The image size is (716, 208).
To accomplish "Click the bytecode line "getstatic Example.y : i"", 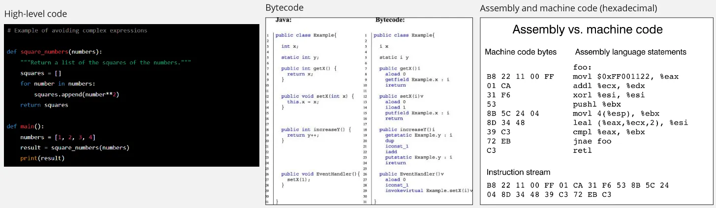I will pyautogui.click(x=419, y=135).
